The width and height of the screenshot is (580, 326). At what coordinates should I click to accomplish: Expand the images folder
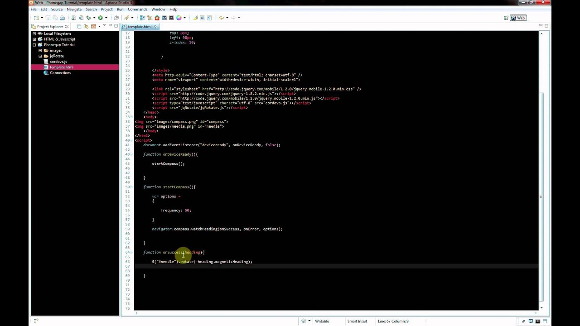[40, 50]
